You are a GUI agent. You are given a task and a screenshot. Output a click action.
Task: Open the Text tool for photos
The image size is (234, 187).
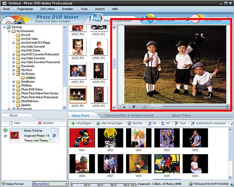pyautogui.click(x=180, y=123)
